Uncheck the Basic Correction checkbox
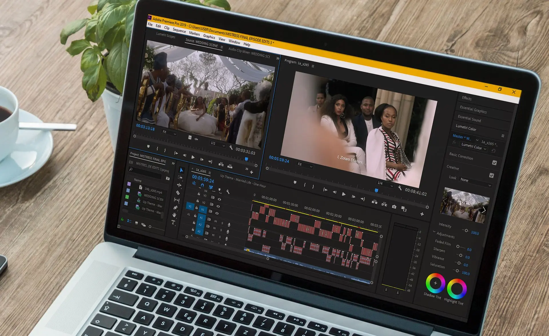 [494, 163]
